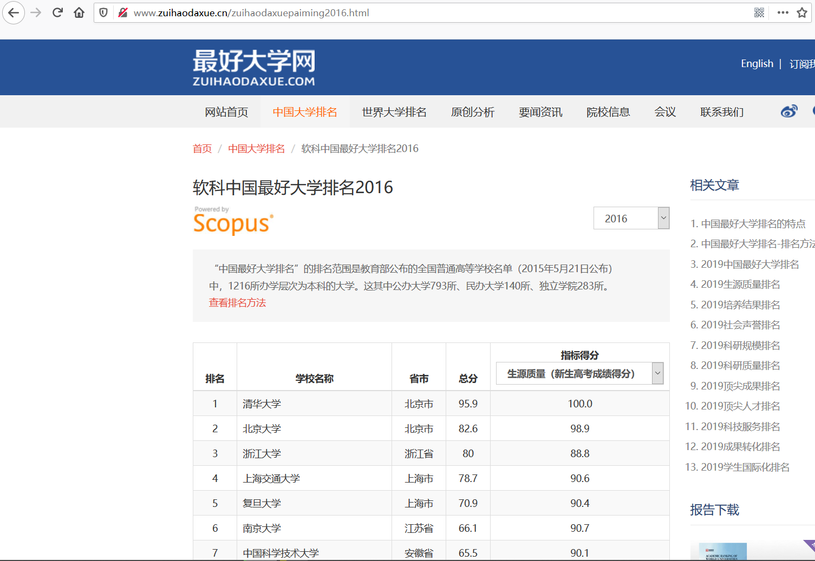Image resolution: width=815 pixels, height=561 pixels.
Task: Click the Scopus logo
Action: click(233, 221)
